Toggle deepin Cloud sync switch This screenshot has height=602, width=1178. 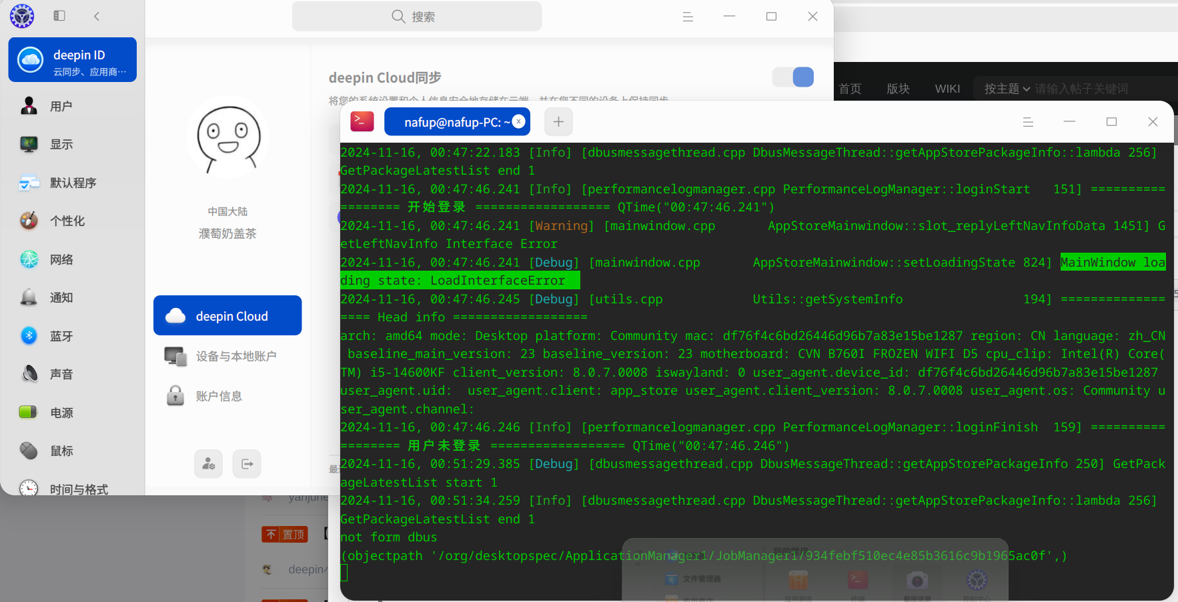[x=793, y=77]
